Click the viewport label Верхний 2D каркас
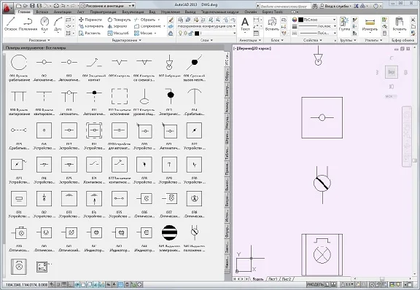This screenshot has width=420, height=290. point(252,49)
